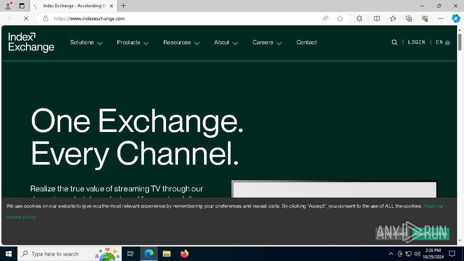Open the Contact page
Screen dimensions: 464x261
pyautogui.click(x=307, y=42)
